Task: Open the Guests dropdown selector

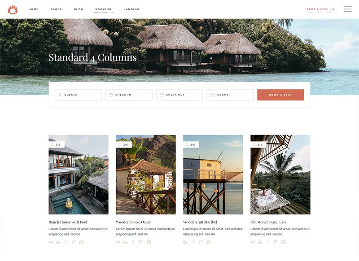Action: (78, 95)
